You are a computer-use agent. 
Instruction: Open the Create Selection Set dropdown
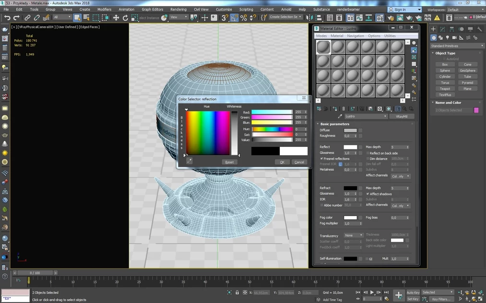285,17
